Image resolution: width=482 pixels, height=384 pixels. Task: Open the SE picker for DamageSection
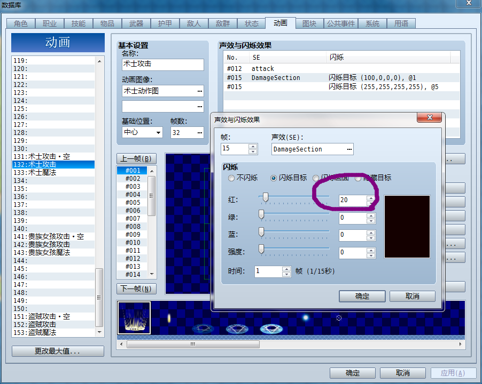[x=349, y=149]
